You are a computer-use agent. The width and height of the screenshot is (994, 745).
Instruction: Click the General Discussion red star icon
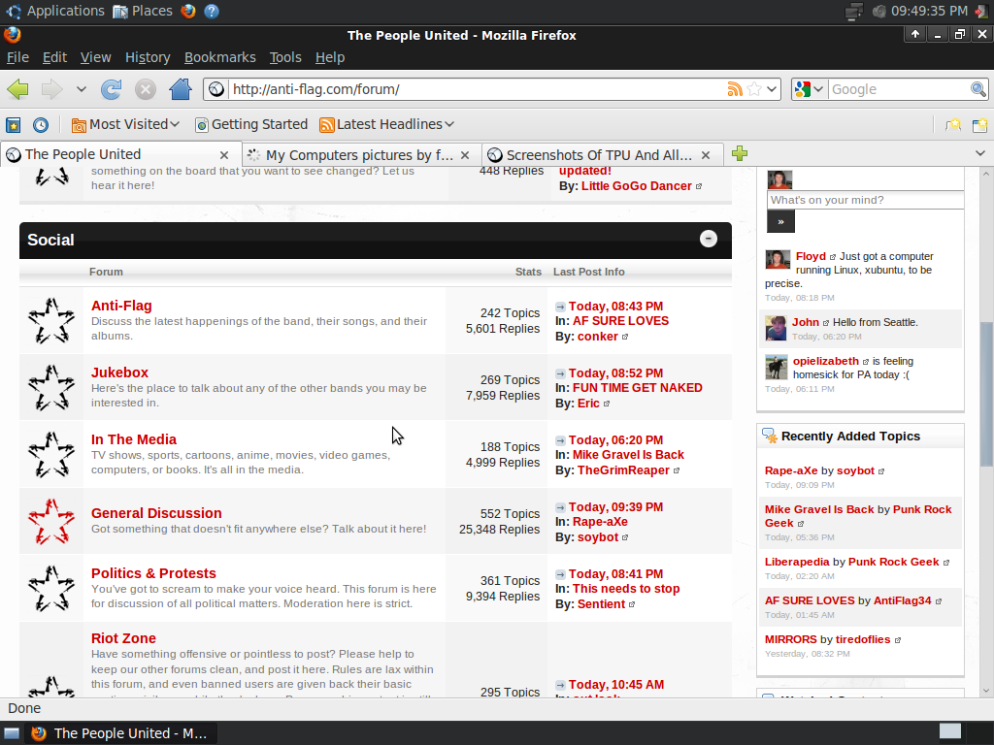[51, 521]
